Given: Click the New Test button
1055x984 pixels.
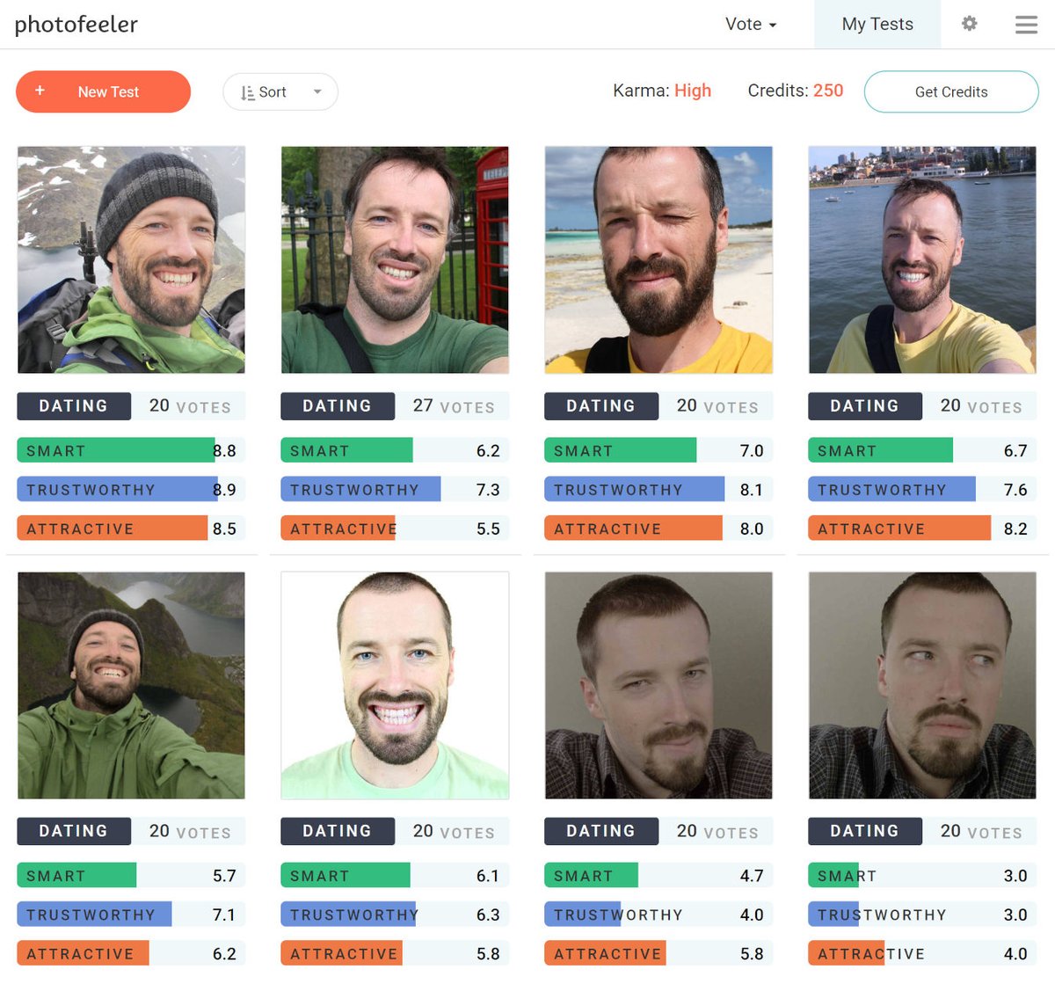Looking at the screenshot, I should point(103,91).
